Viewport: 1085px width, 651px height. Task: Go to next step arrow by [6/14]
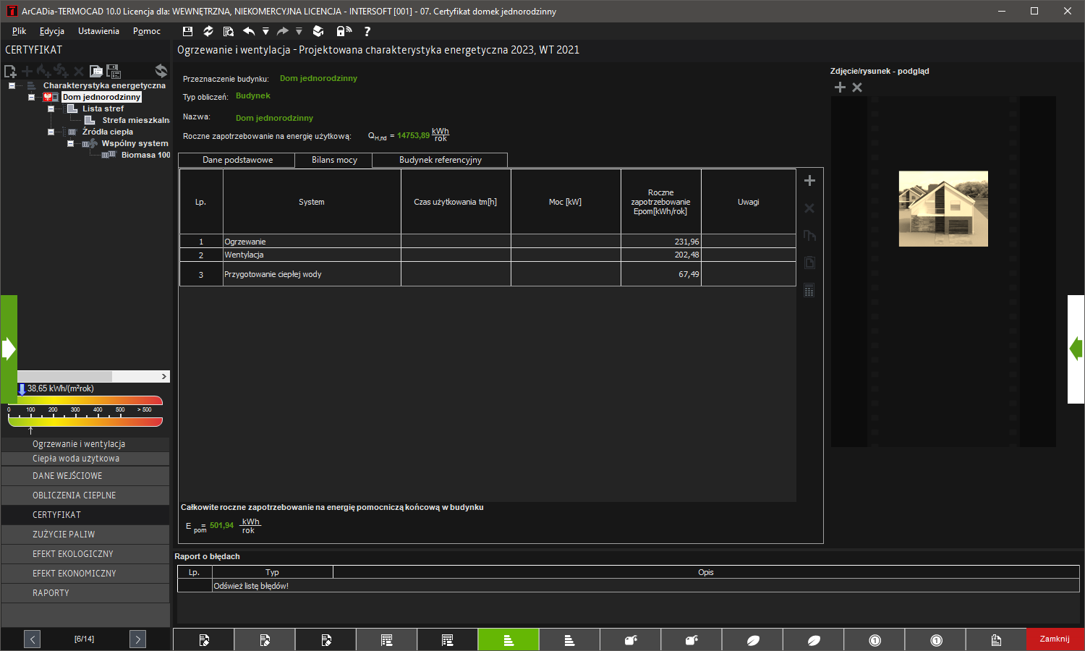pyautogui.click(x=137, y=639)
